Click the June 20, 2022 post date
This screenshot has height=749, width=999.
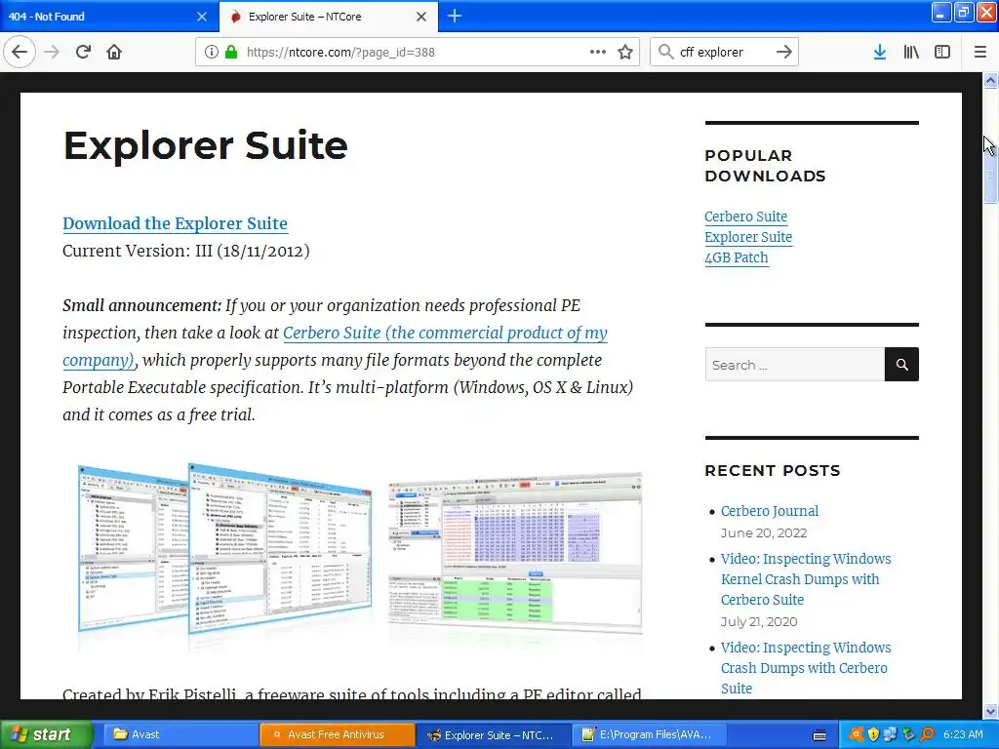(763, 533)
